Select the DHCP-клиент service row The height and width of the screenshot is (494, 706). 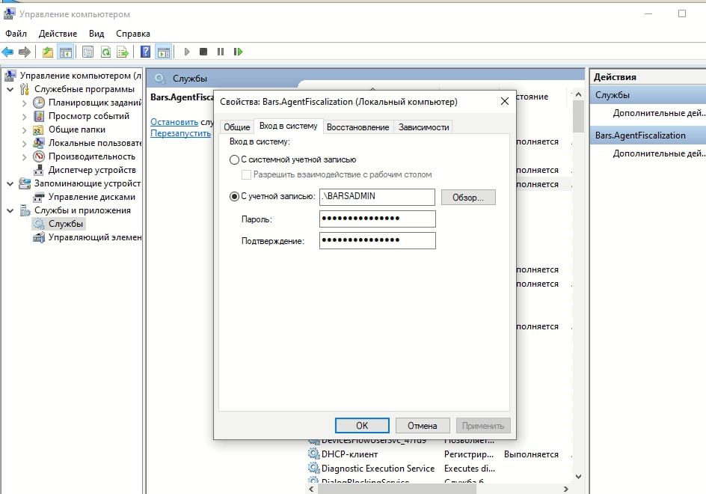tap(349, 454)
